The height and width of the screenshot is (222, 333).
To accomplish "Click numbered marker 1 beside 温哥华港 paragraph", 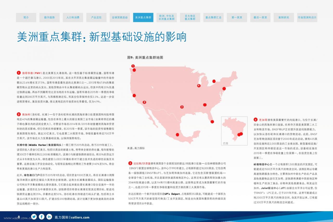I will 19,73.
